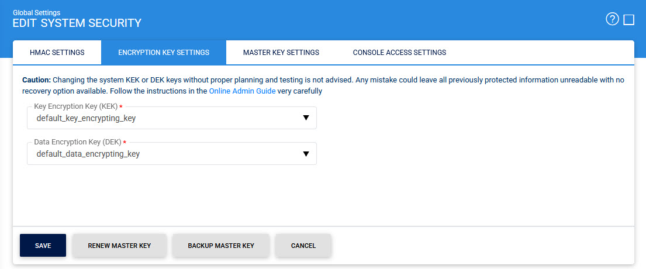Viewport: 646px width, 269px height.
Task: Expand the Key Encryption Key dropdown arrow
Action: 306,118
